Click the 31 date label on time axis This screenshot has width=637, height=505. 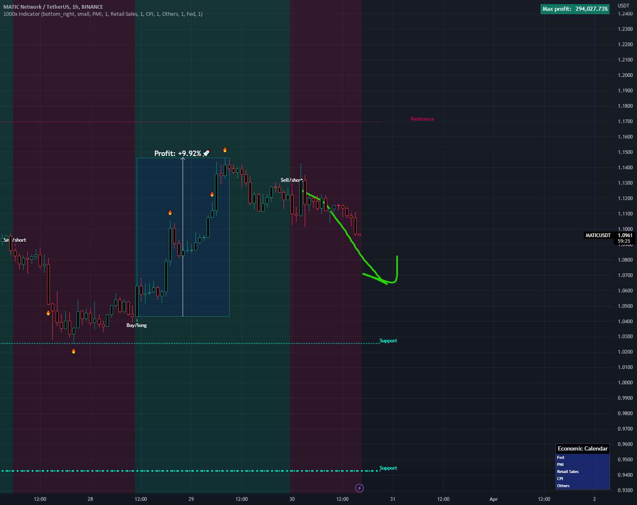393,499
